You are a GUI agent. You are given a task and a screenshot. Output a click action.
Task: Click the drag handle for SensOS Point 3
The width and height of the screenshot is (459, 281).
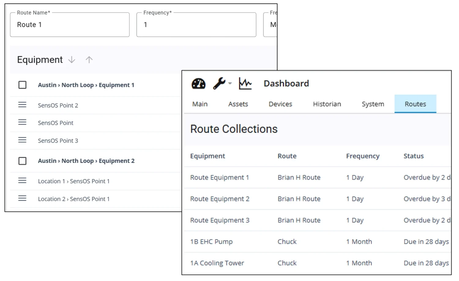tap(22, 140)
